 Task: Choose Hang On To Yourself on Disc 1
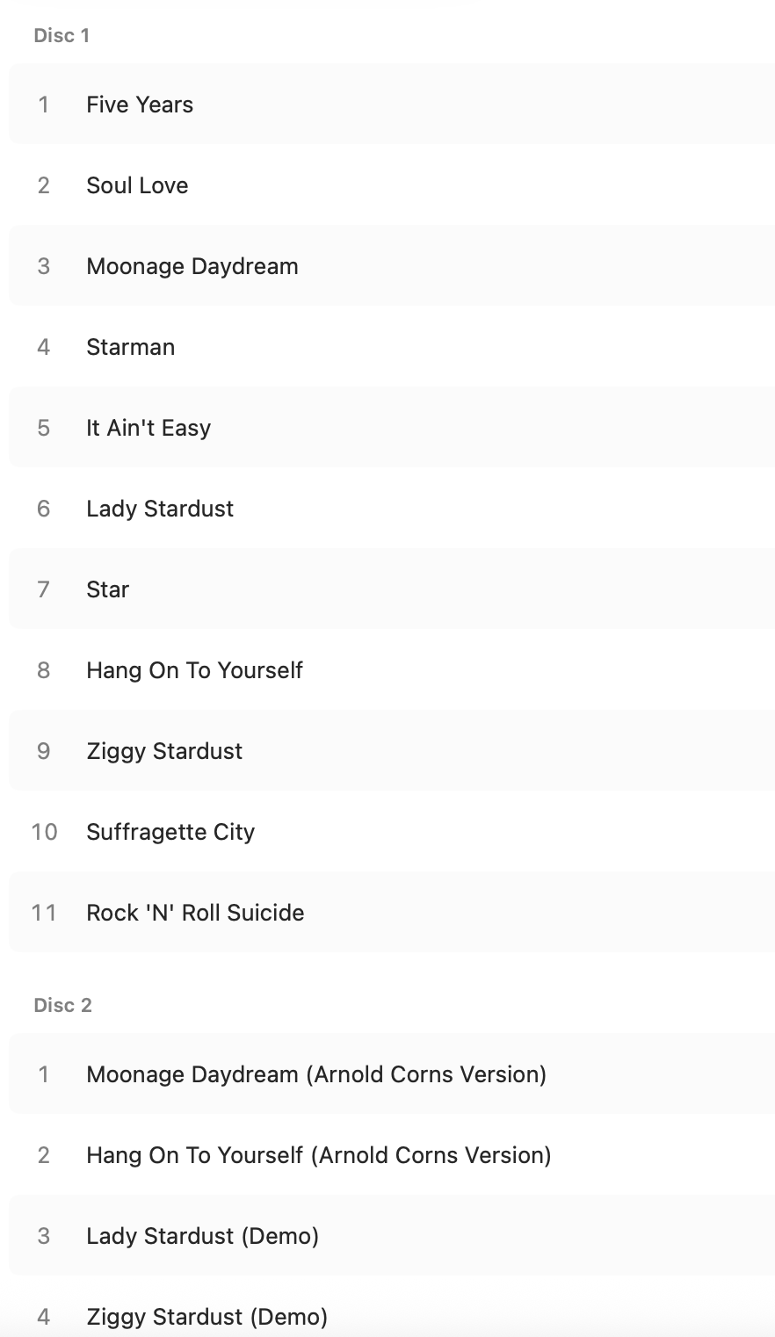(x=194, y=670)
